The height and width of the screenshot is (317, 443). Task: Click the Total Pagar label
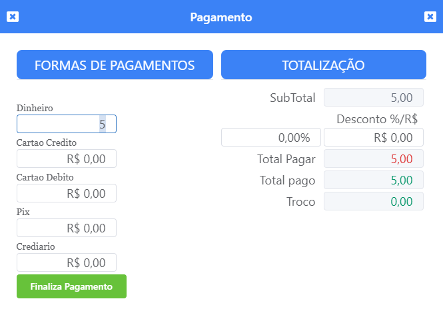286,159
